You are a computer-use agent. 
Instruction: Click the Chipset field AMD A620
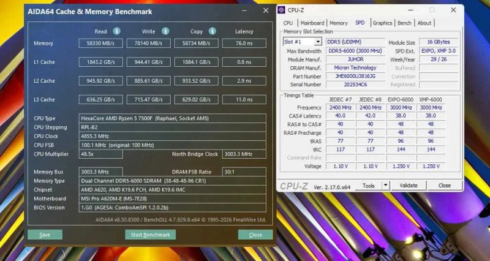point(173,190)
